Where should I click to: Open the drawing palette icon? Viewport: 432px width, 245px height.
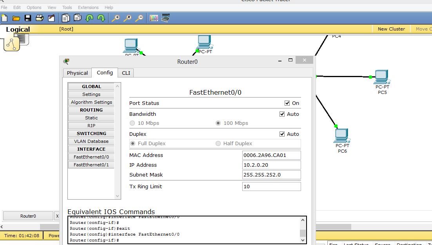tap(154, 18)
